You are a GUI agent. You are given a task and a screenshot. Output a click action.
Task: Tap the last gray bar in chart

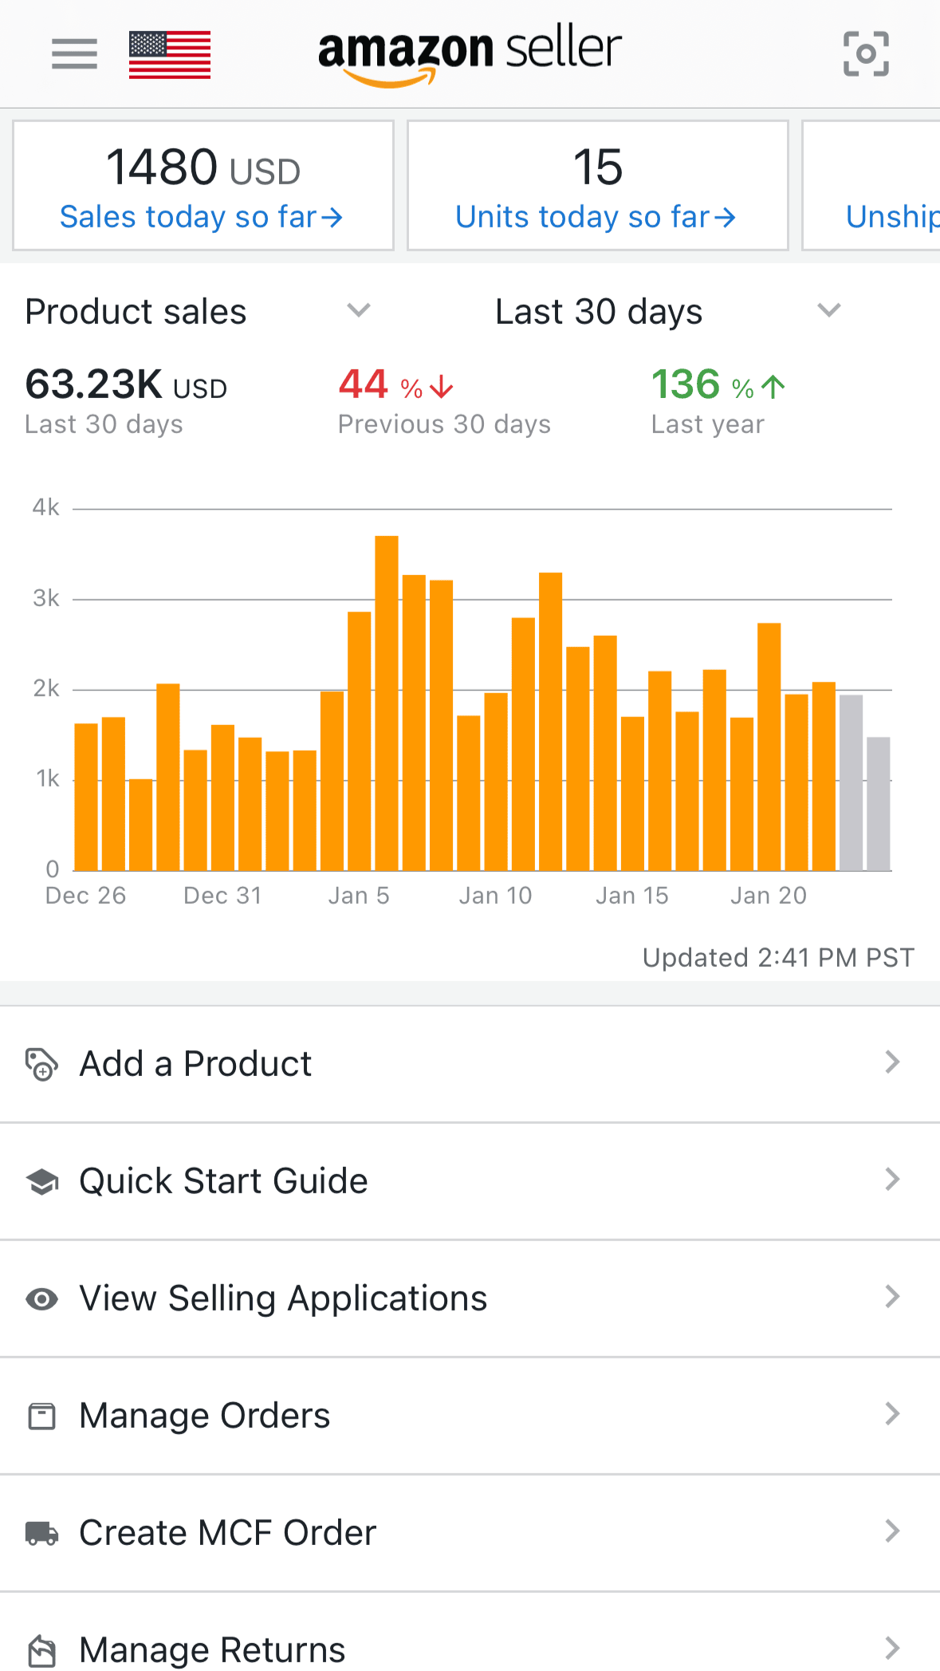point(878,802)
